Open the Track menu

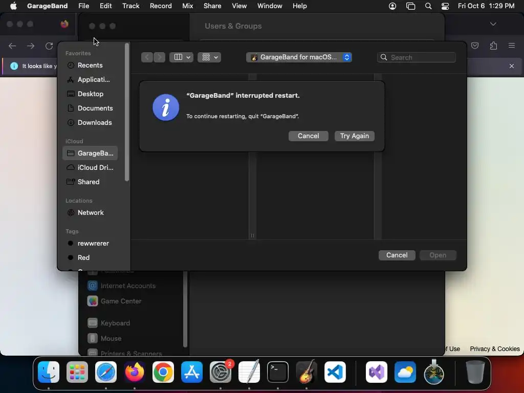click(130, 6)
